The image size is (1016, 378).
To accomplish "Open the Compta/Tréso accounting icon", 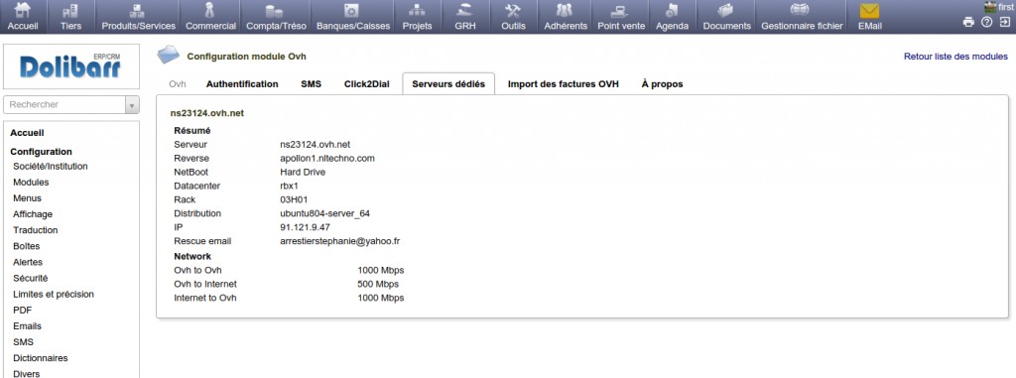I will pyautogui.click(x=275, y=11).
